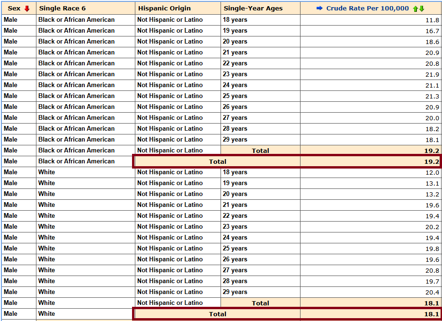Select the 19.7 crude rate value
Image resolution: width=442 pixels, height=321 pixels.
(432, 282)
